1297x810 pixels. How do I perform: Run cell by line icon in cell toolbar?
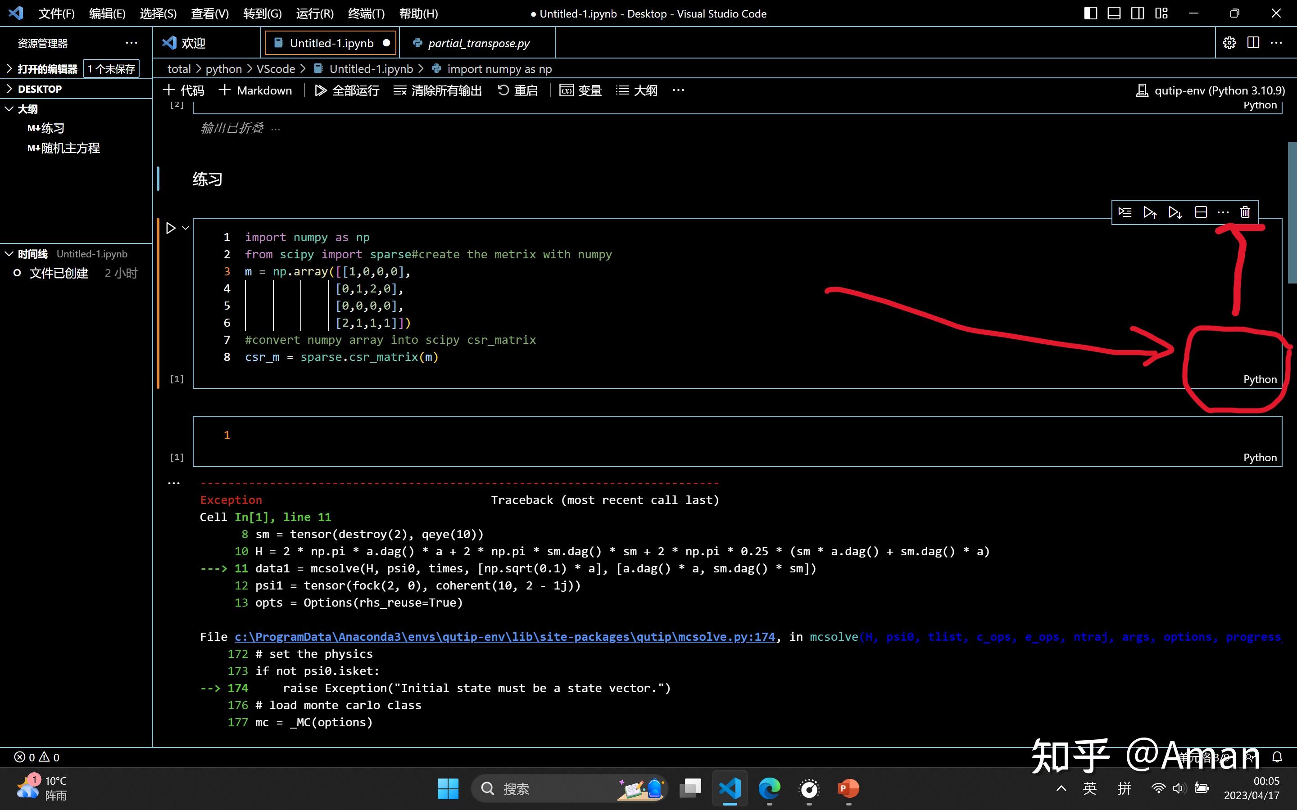(1125, 212)
